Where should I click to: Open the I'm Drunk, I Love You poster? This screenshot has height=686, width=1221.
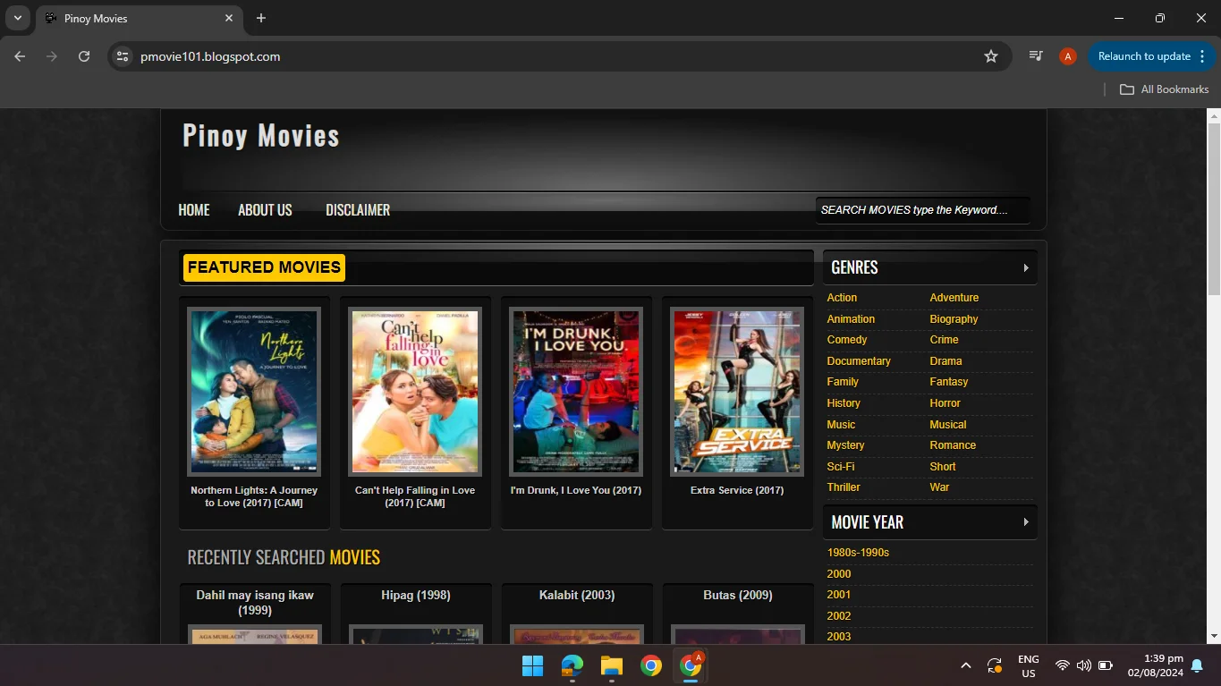[576, 392]
